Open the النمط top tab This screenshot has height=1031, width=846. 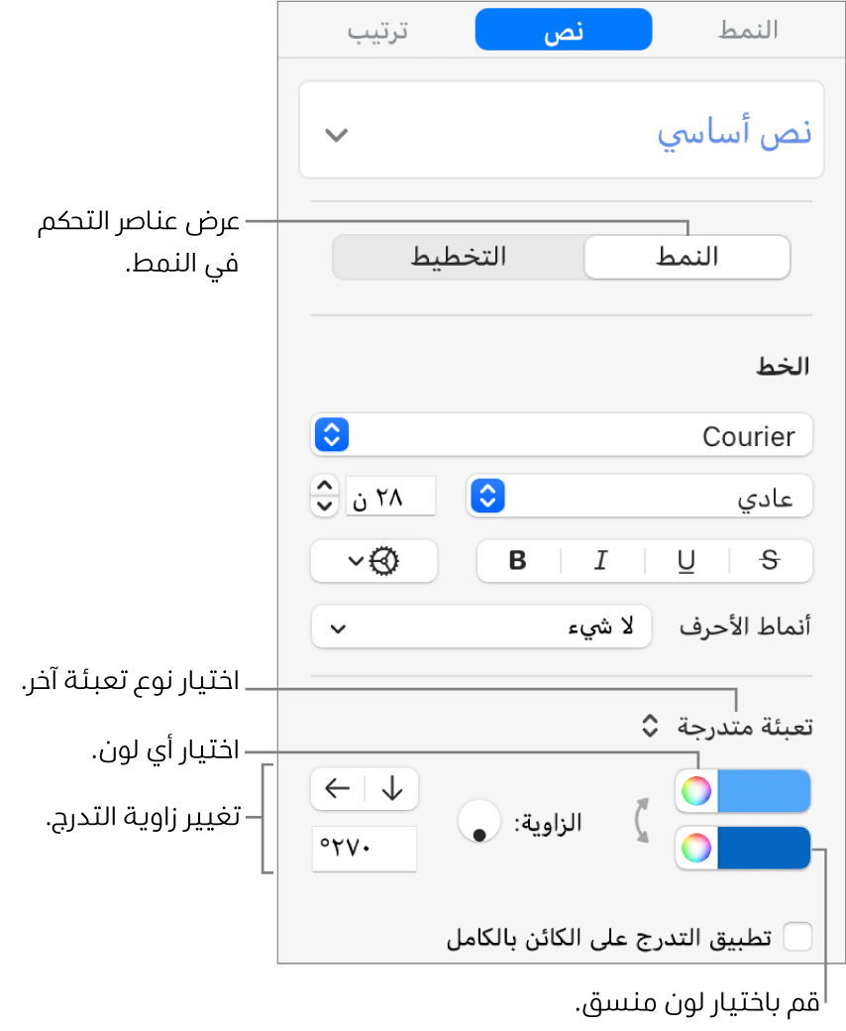[x=747, y=31]
